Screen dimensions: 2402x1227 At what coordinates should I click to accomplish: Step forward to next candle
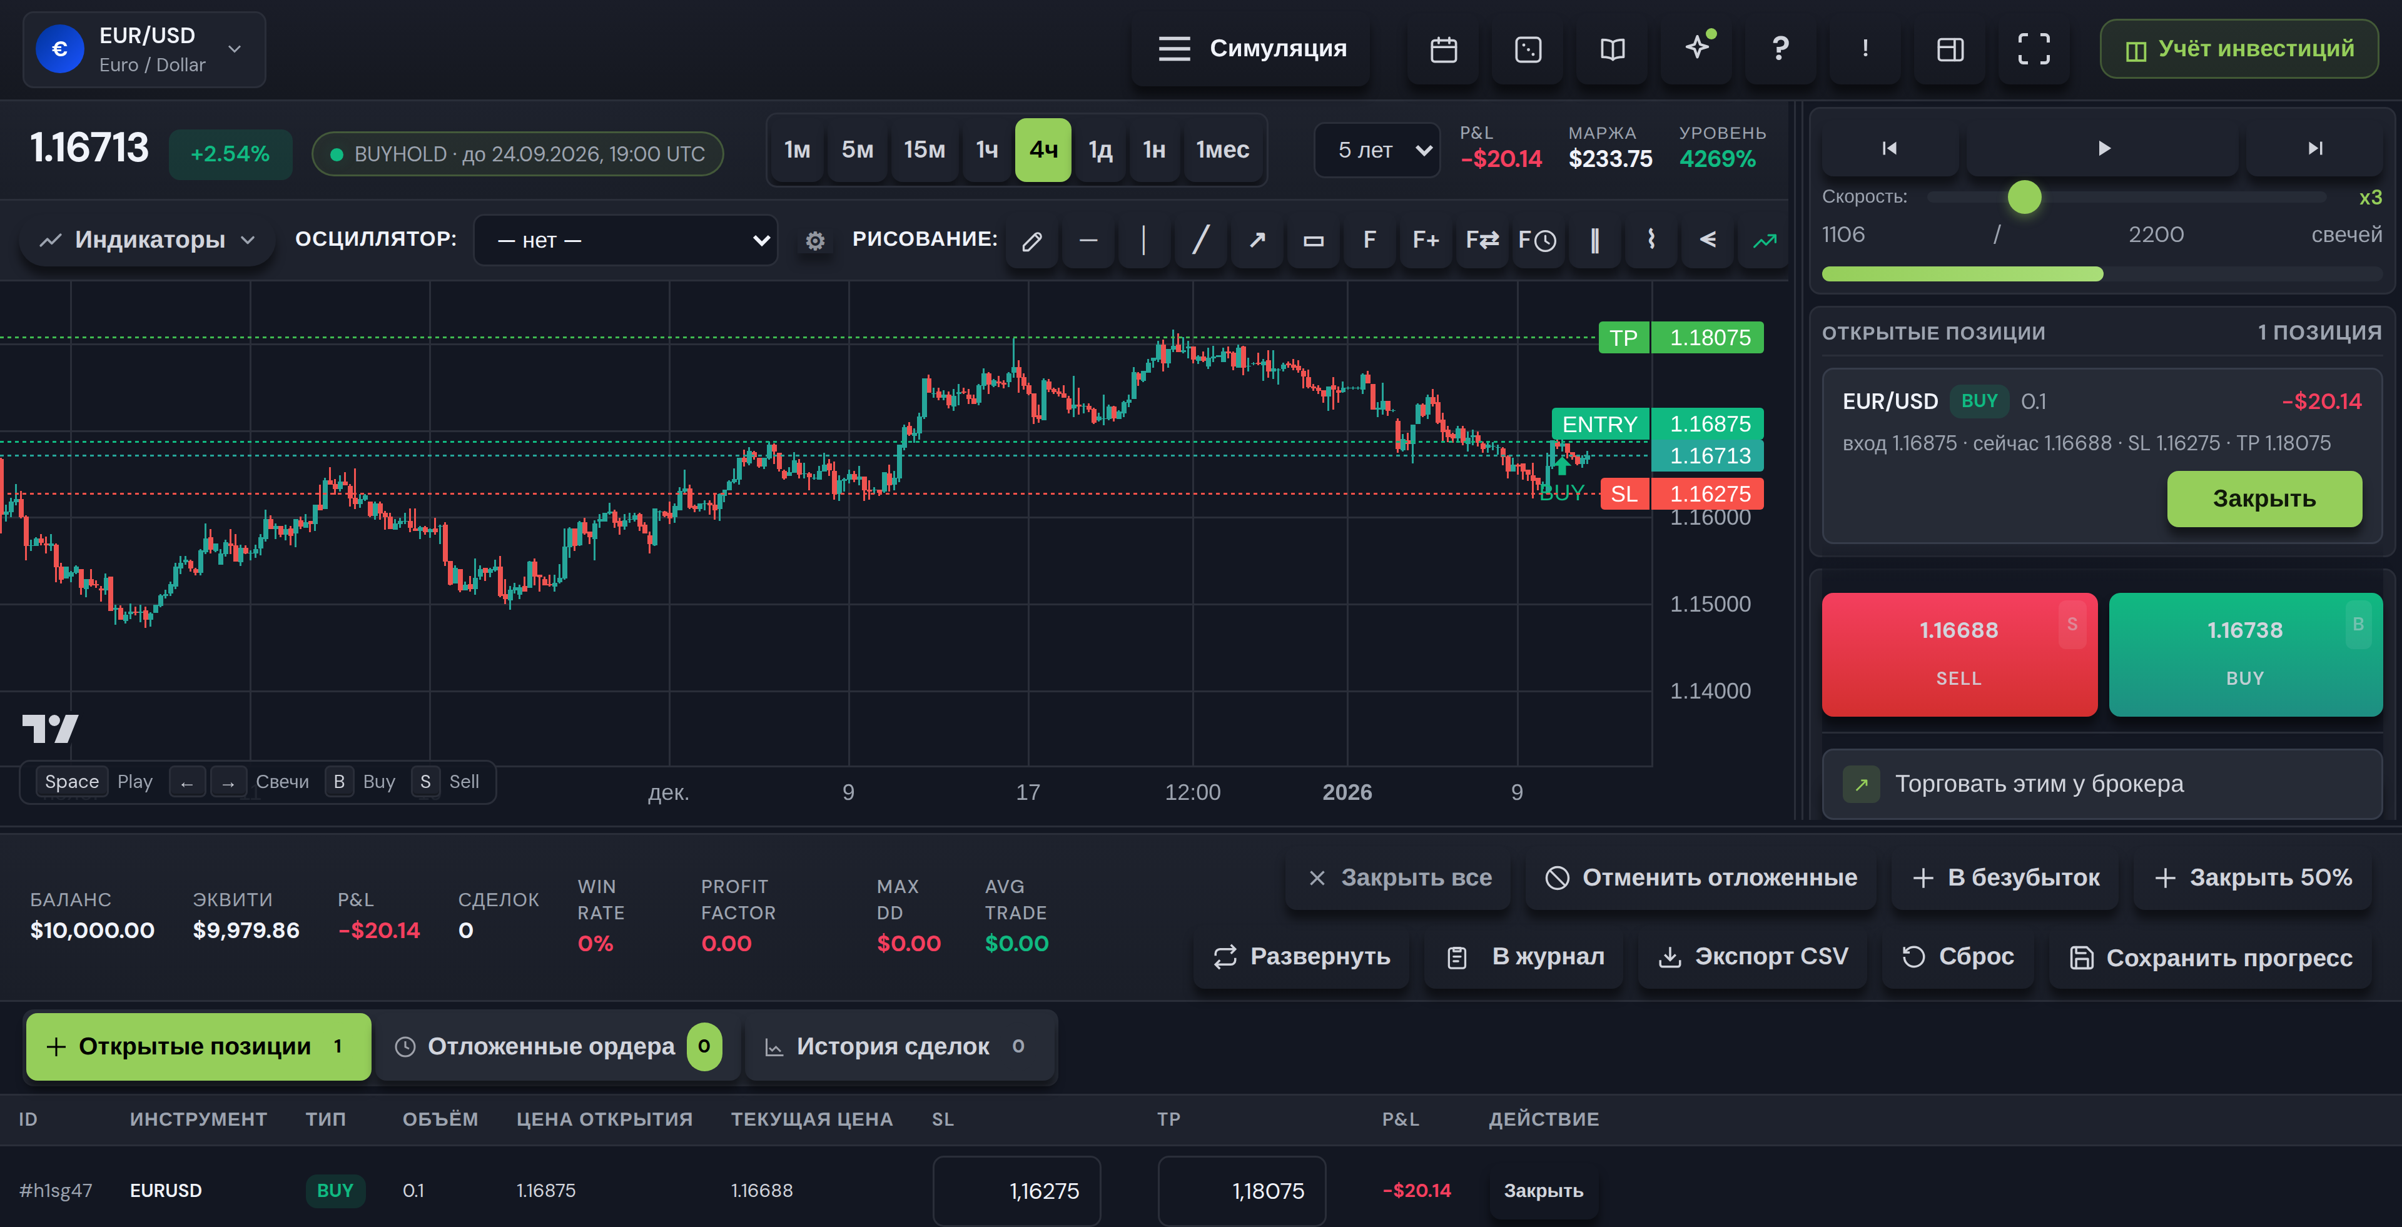click(2314, 148)
